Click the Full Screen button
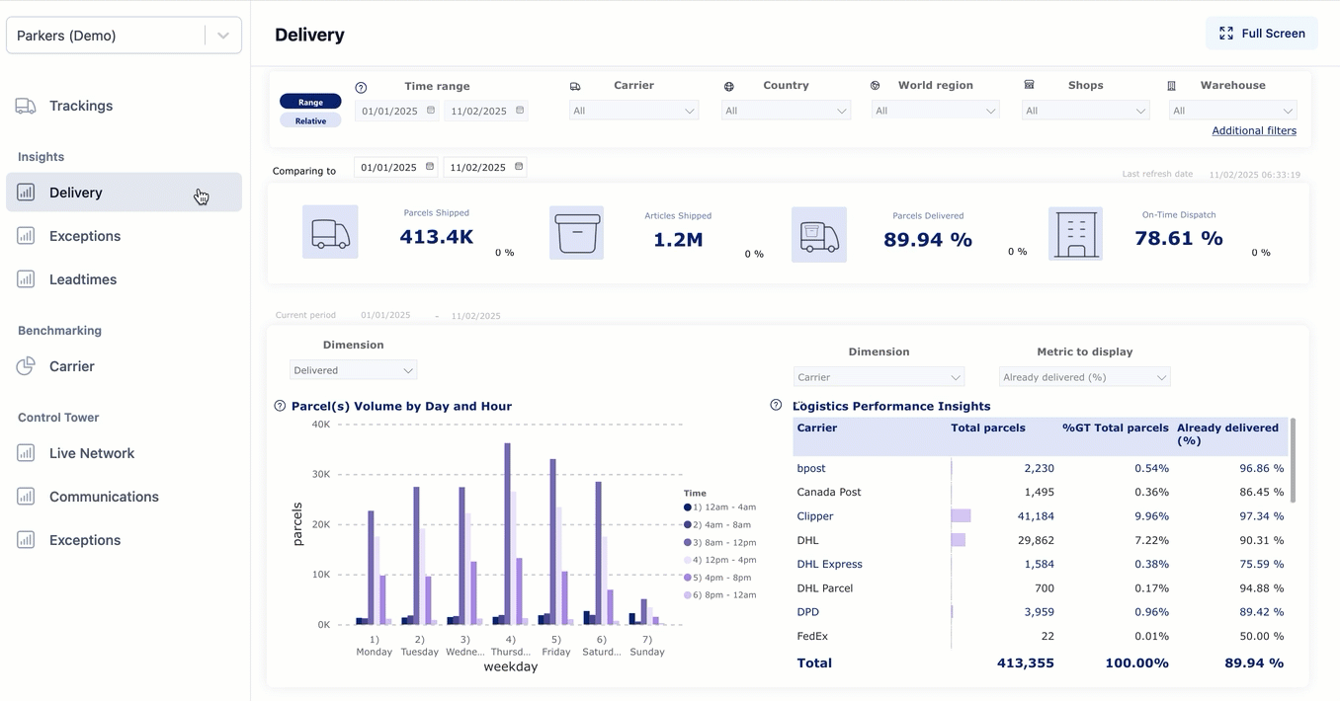The image size is (1340, 701). pos(1262,33)
